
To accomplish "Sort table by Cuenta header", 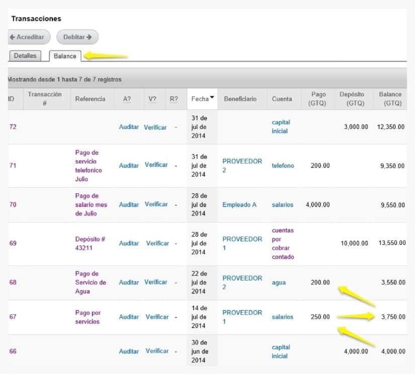I will [282, 99].
